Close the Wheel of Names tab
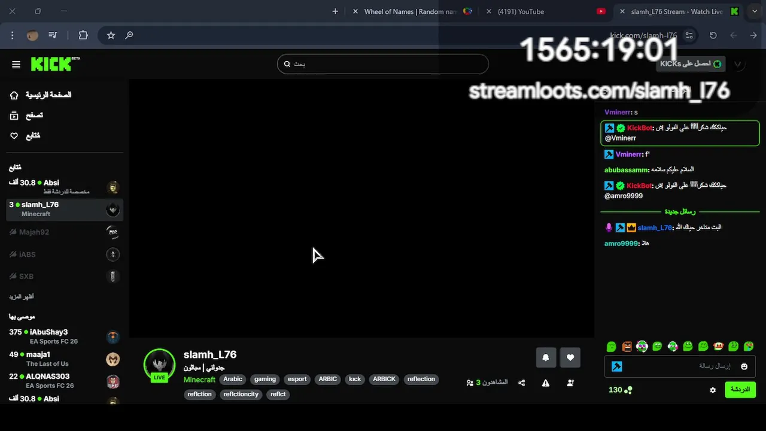Image resolution: width=766 pixels, height=431 pixels. (355, 11)
